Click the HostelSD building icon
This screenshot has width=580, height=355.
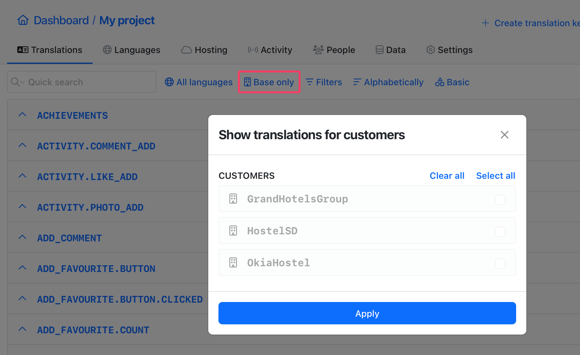(x=233, y=230)
